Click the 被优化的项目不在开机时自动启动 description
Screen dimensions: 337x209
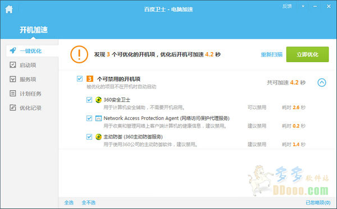coord(121,87)
